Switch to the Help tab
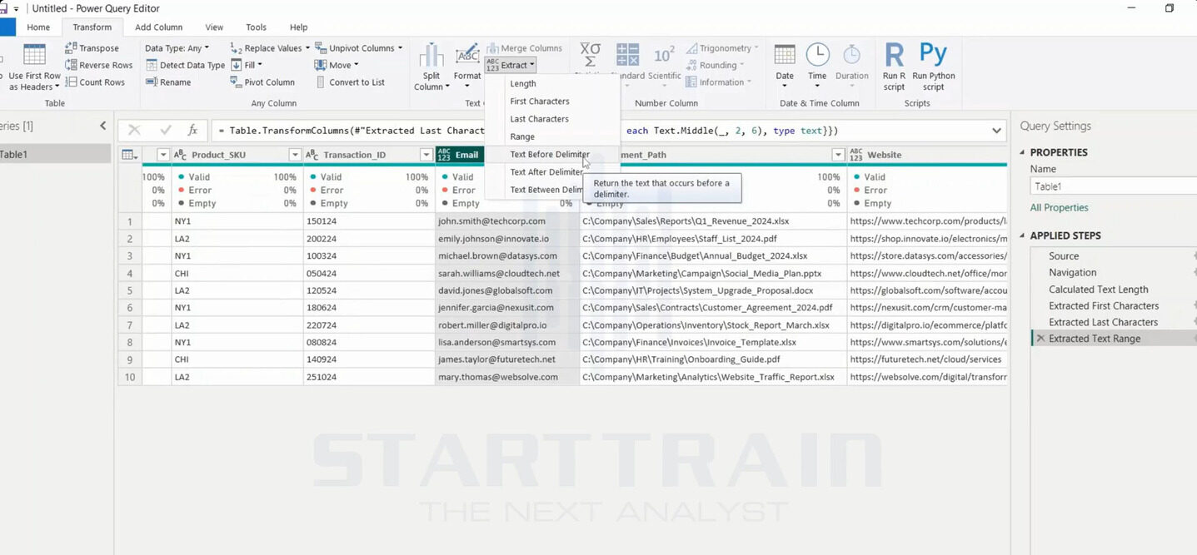1197x555 pixels. (x=298, y=27)
